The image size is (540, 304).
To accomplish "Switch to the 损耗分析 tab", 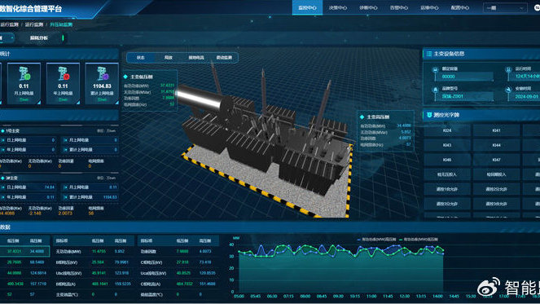I will click(x=39, y=38).
